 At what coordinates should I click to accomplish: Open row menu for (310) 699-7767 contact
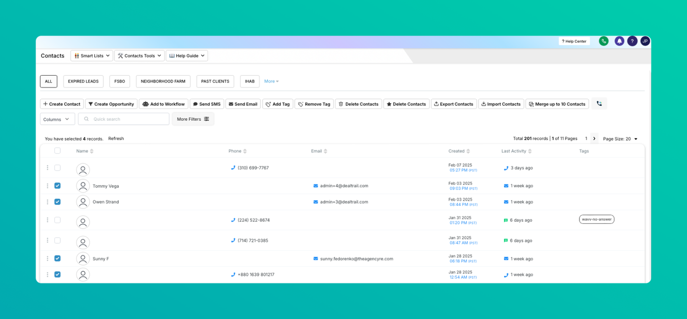pyautogui.click(x=48, y=168)
